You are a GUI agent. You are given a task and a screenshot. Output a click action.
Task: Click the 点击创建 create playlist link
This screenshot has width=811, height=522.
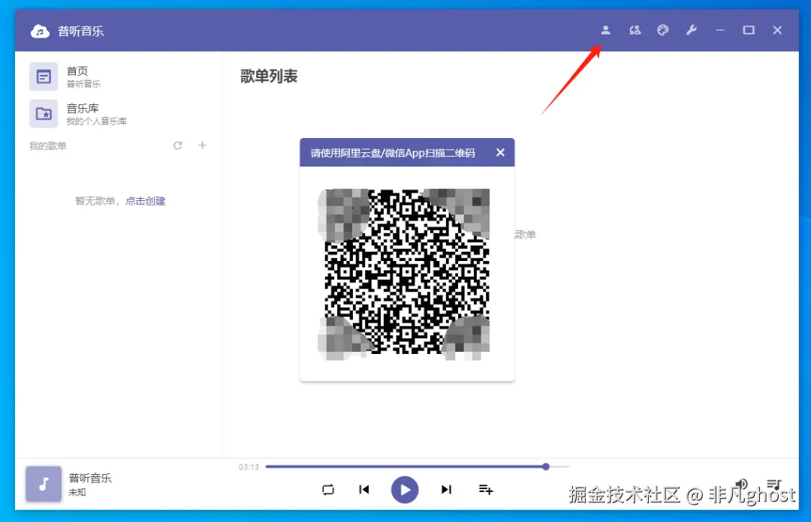coord(145,200)
